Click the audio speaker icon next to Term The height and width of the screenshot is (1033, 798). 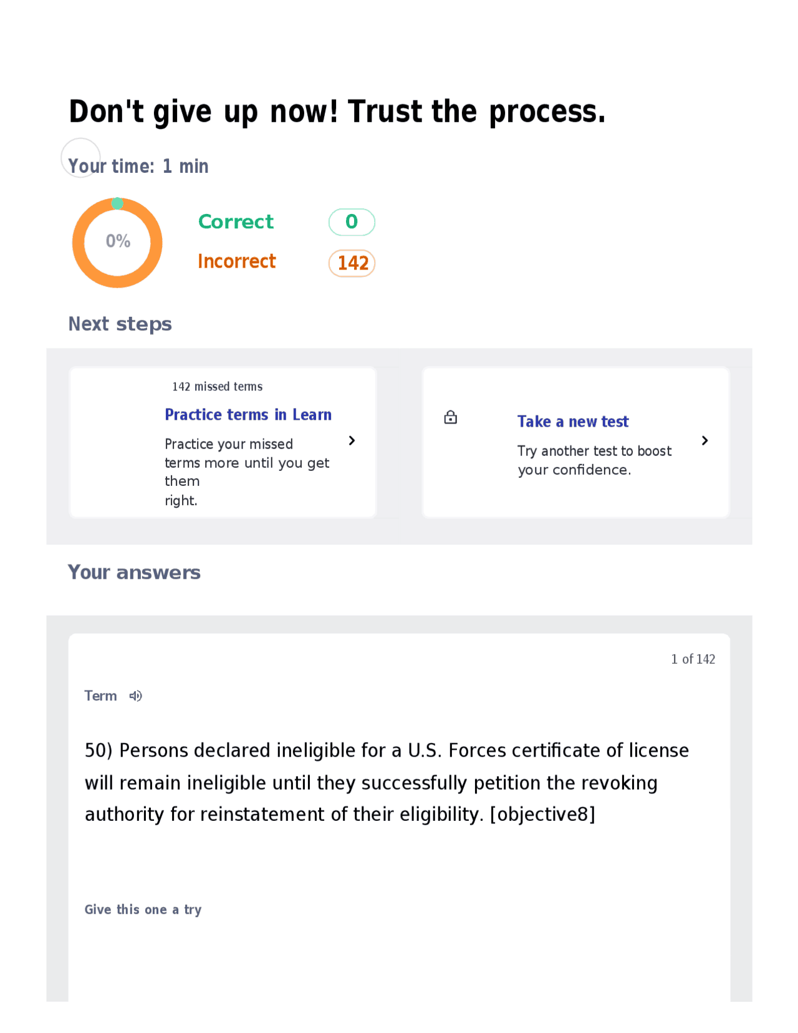click(135, 695)
